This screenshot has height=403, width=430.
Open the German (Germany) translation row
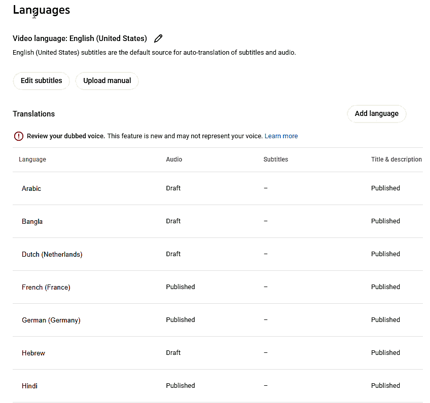tap(51, 320)
